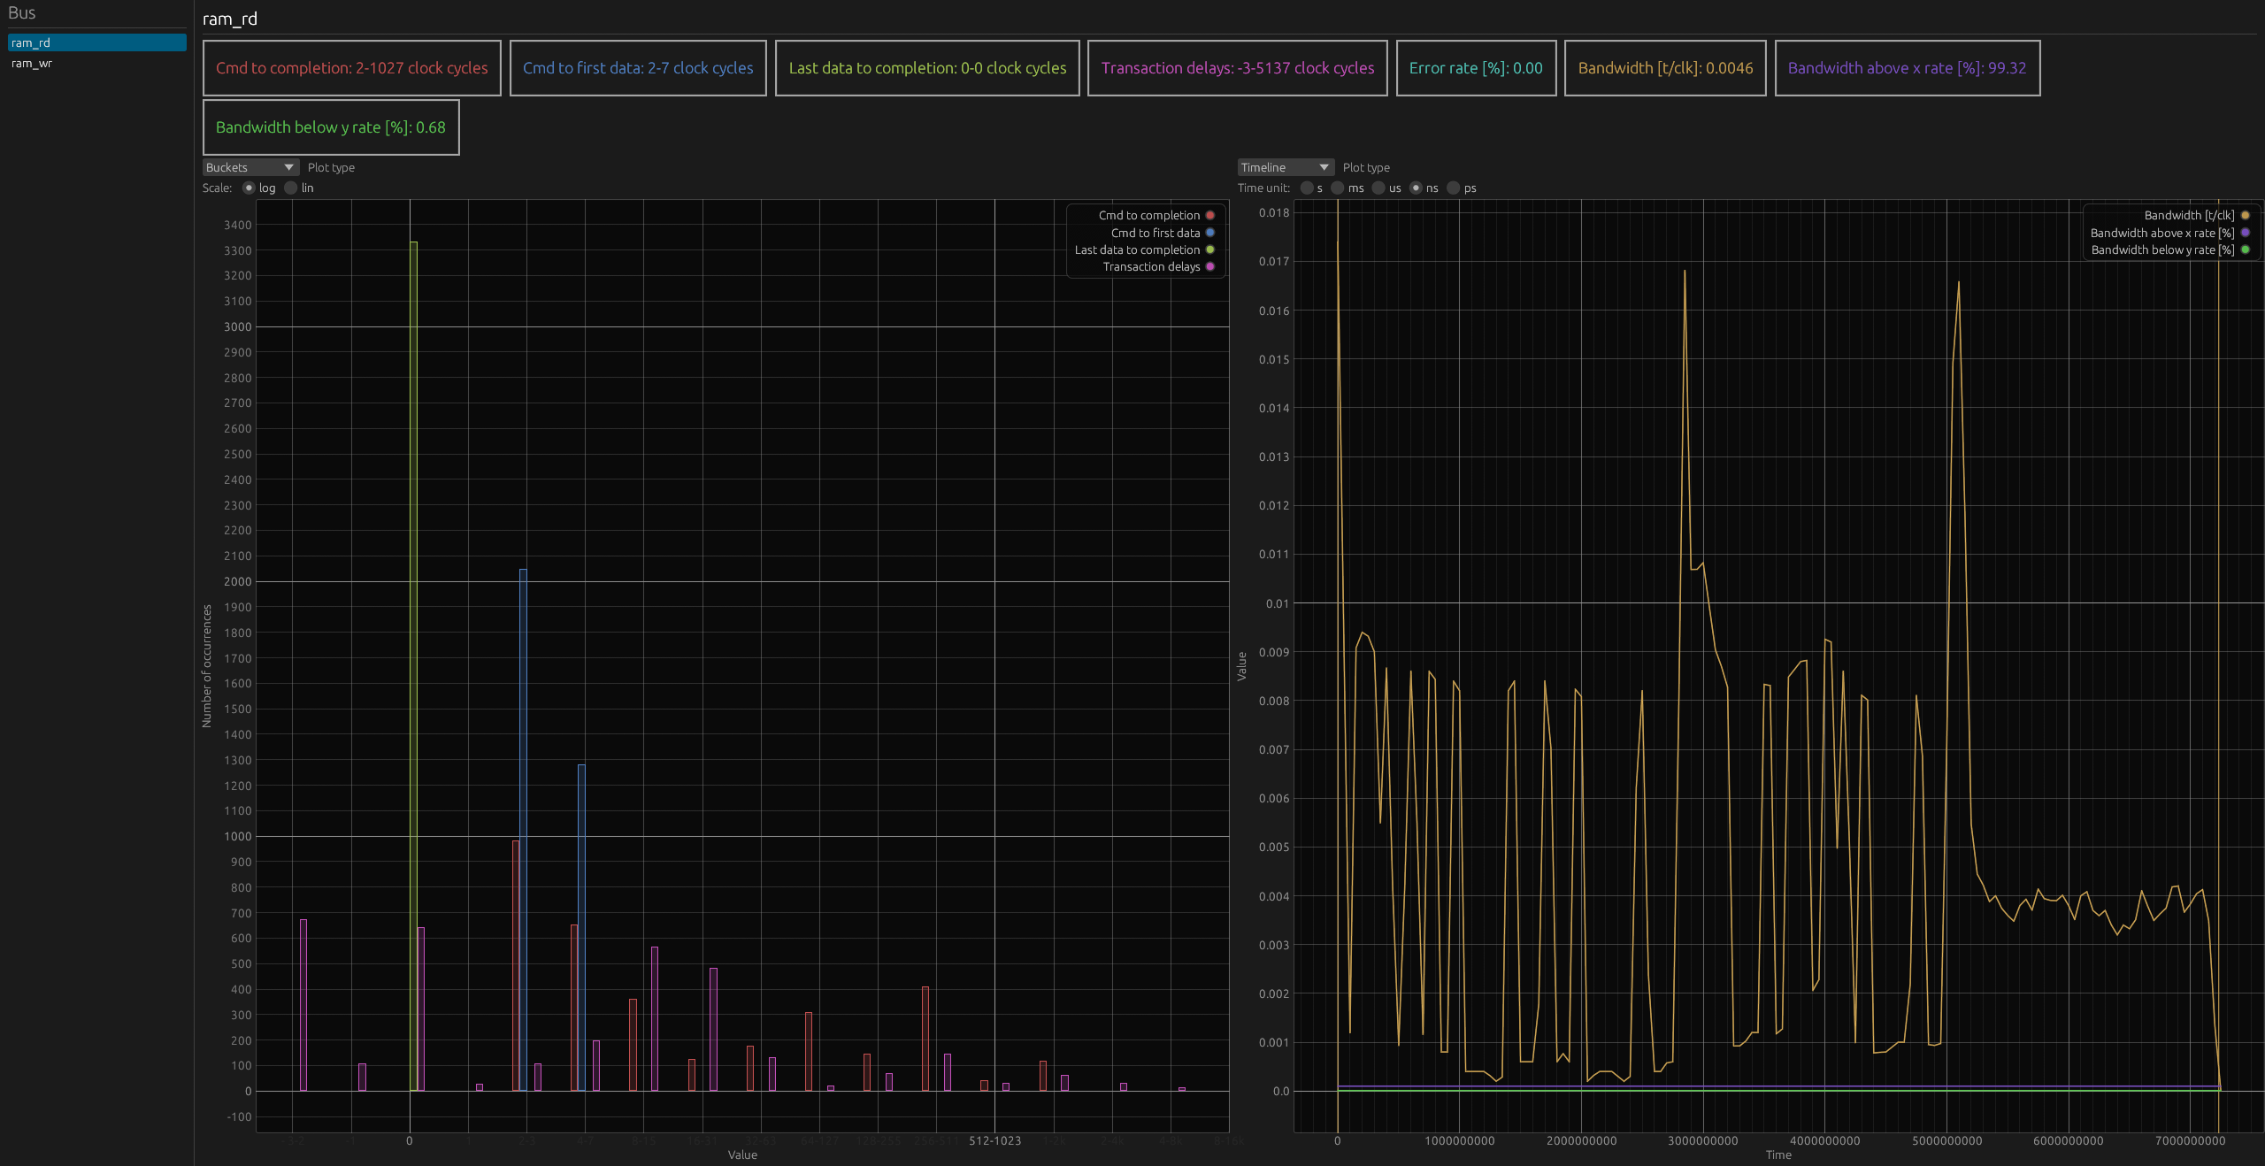Toggle Cmd to completion legend marker
This screenshot has height=1166, width=2265.
point(1209,216)
